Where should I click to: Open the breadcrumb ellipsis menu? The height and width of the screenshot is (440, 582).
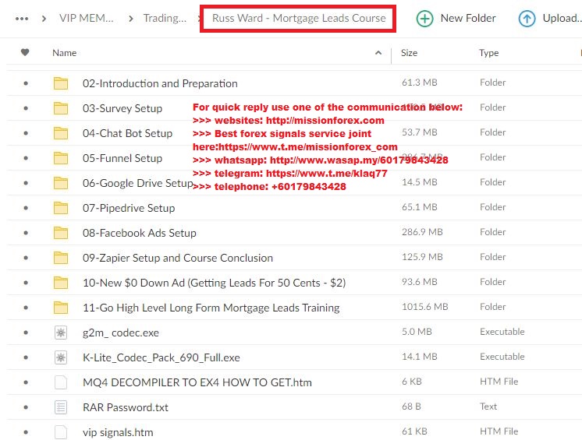[x=22, y=19]
